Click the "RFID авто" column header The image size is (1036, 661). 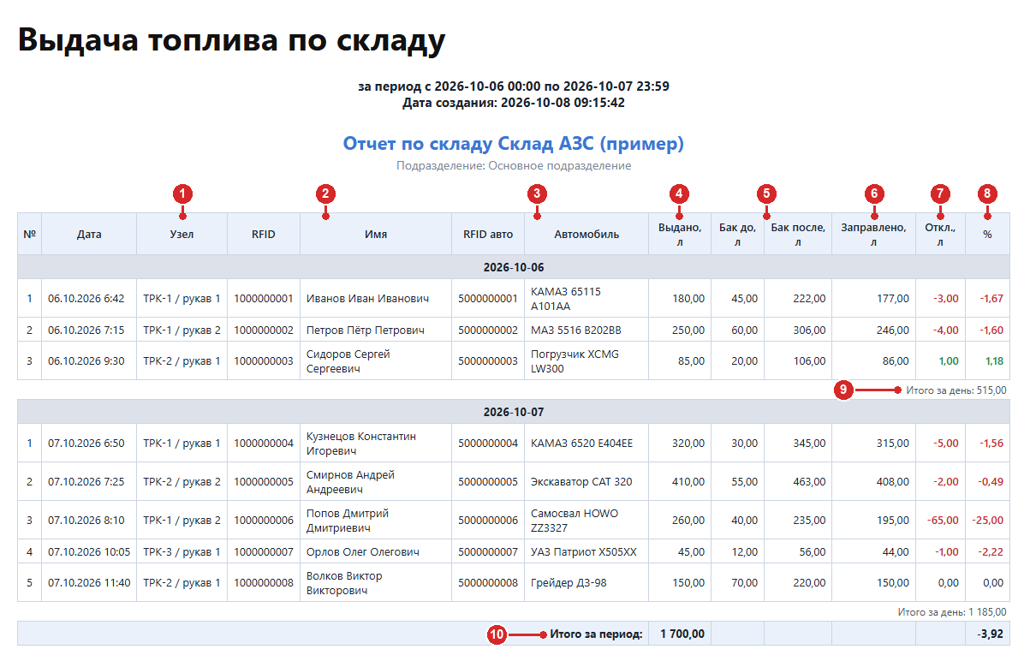[488, 234]
